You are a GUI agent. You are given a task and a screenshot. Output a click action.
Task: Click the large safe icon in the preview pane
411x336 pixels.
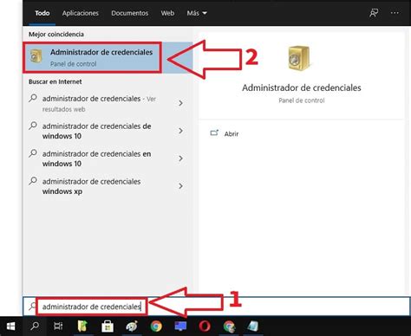(299, 58)
